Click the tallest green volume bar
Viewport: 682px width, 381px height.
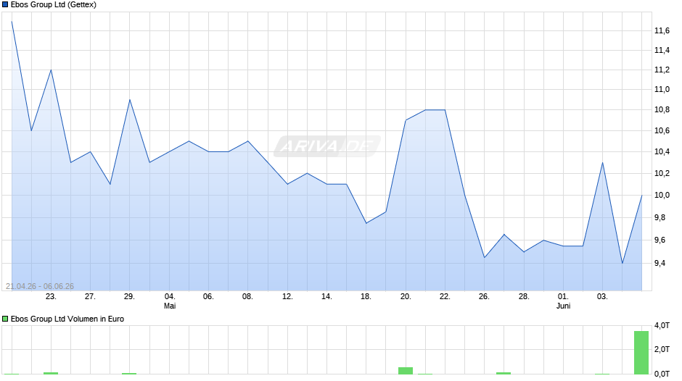(641, 352)
